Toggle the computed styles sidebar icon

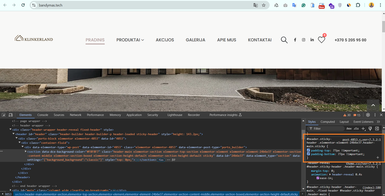pyautogui.click(x=377, y=129)
